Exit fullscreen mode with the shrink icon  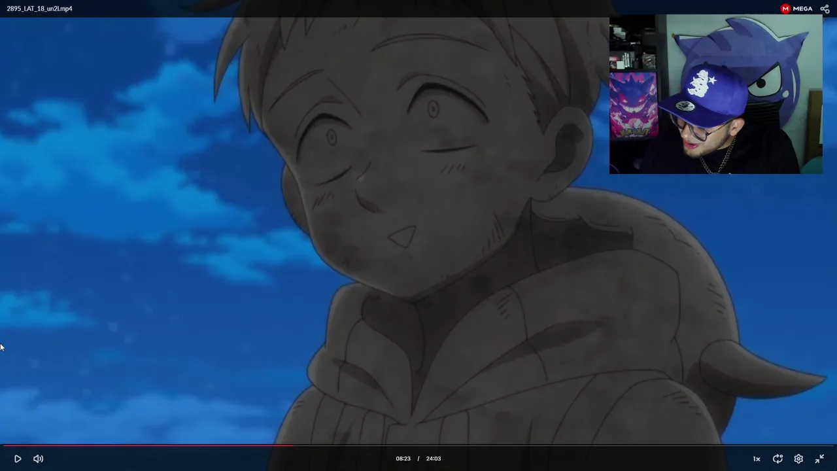(x=819, y=459)
